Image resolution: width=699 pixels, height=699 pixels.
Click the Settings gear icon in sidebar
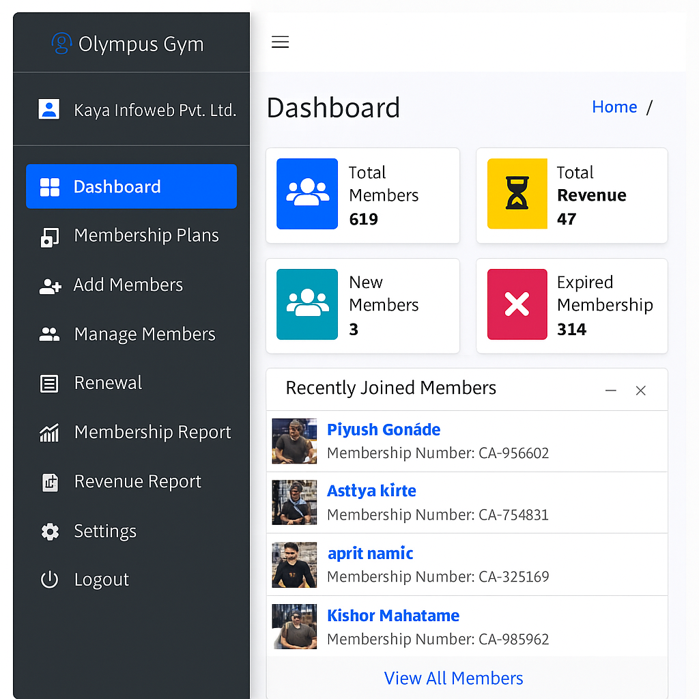pos(50,531)
